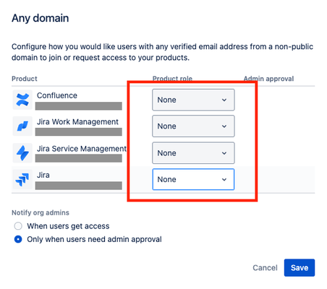
Task: Open the Confluence product role dropdown
Action: (x=193, y=100)
